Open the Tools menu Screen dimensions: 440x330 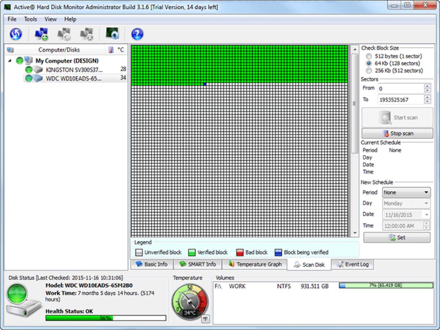[x=30, y=19]
